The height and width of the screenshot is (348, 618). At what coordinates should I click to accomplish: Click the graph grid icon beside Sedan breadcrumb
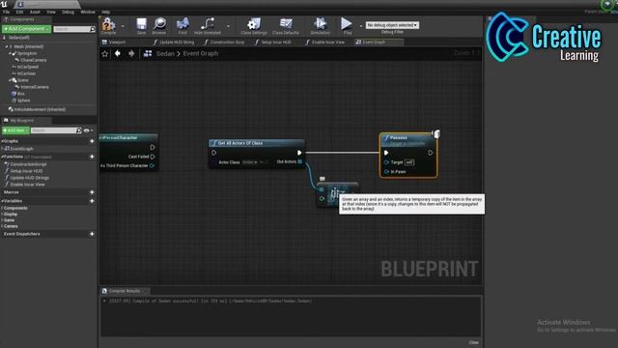pos(148,53)
